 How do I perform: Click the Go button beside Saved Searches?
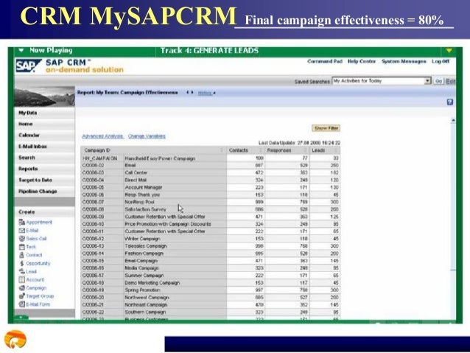(x=438, y=81)
